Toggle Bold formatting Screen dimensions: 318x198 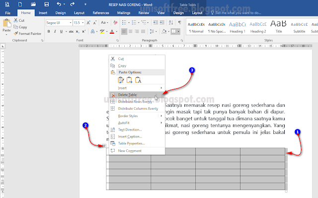pyautogui.click(x=49, y=31)
